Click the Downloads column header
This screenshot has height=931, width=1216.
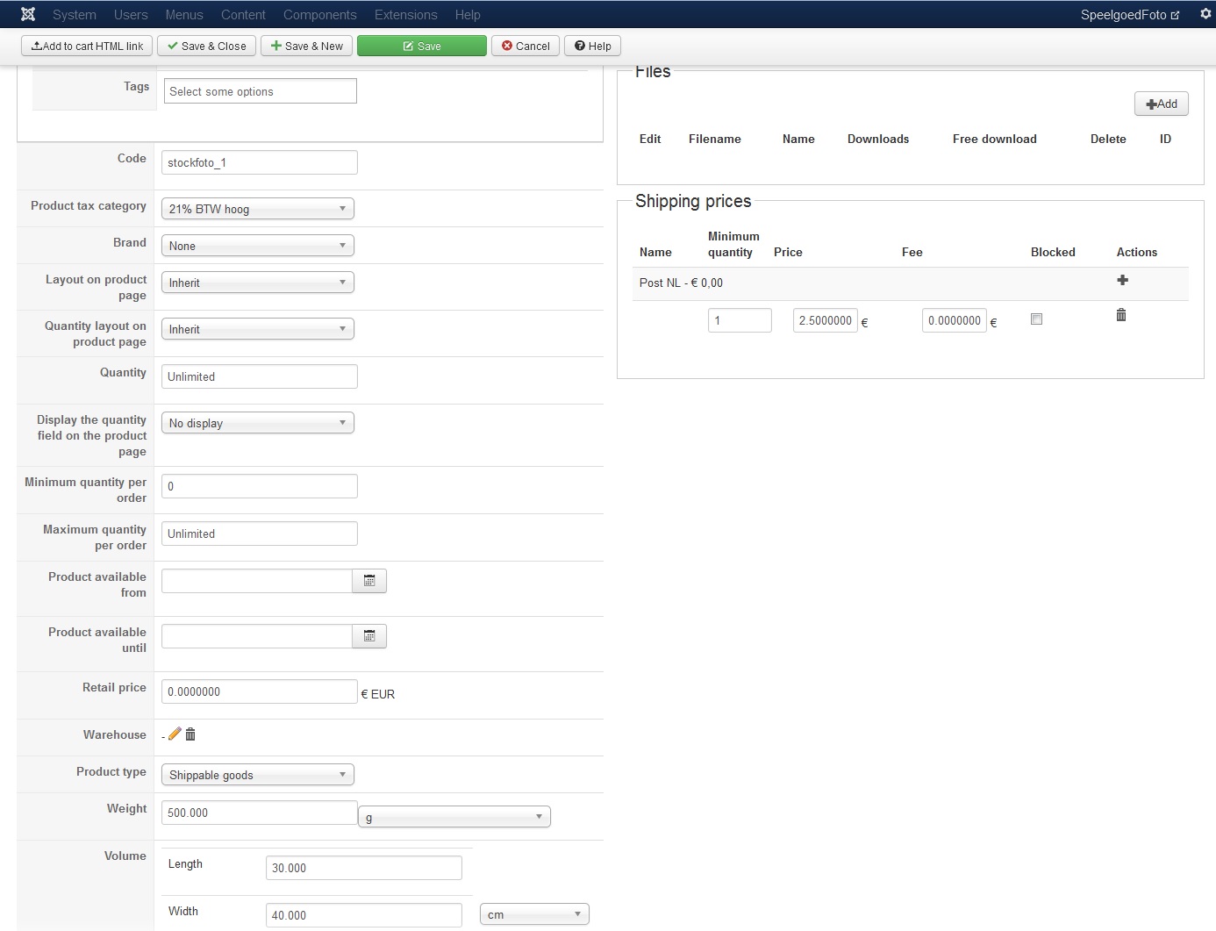[x=878, y=139]
